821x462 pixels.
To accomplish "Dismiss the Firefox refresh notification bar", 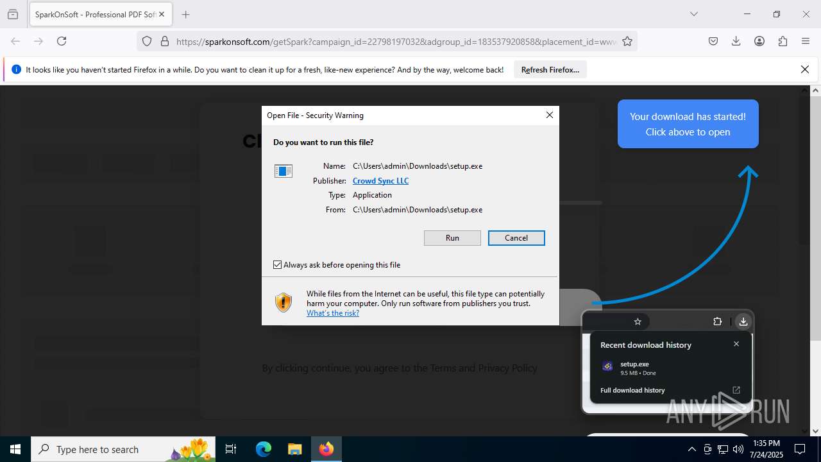I will 805,69.
